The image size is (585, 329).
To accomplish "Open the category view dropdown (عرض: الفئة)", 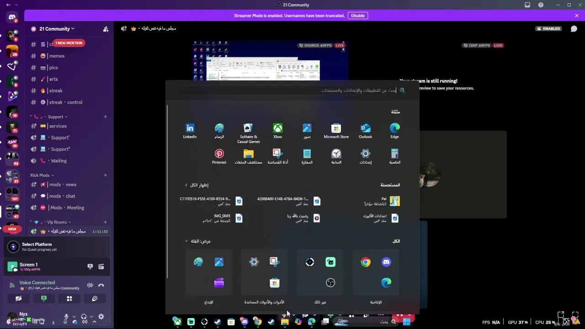I will click(198, 241).
